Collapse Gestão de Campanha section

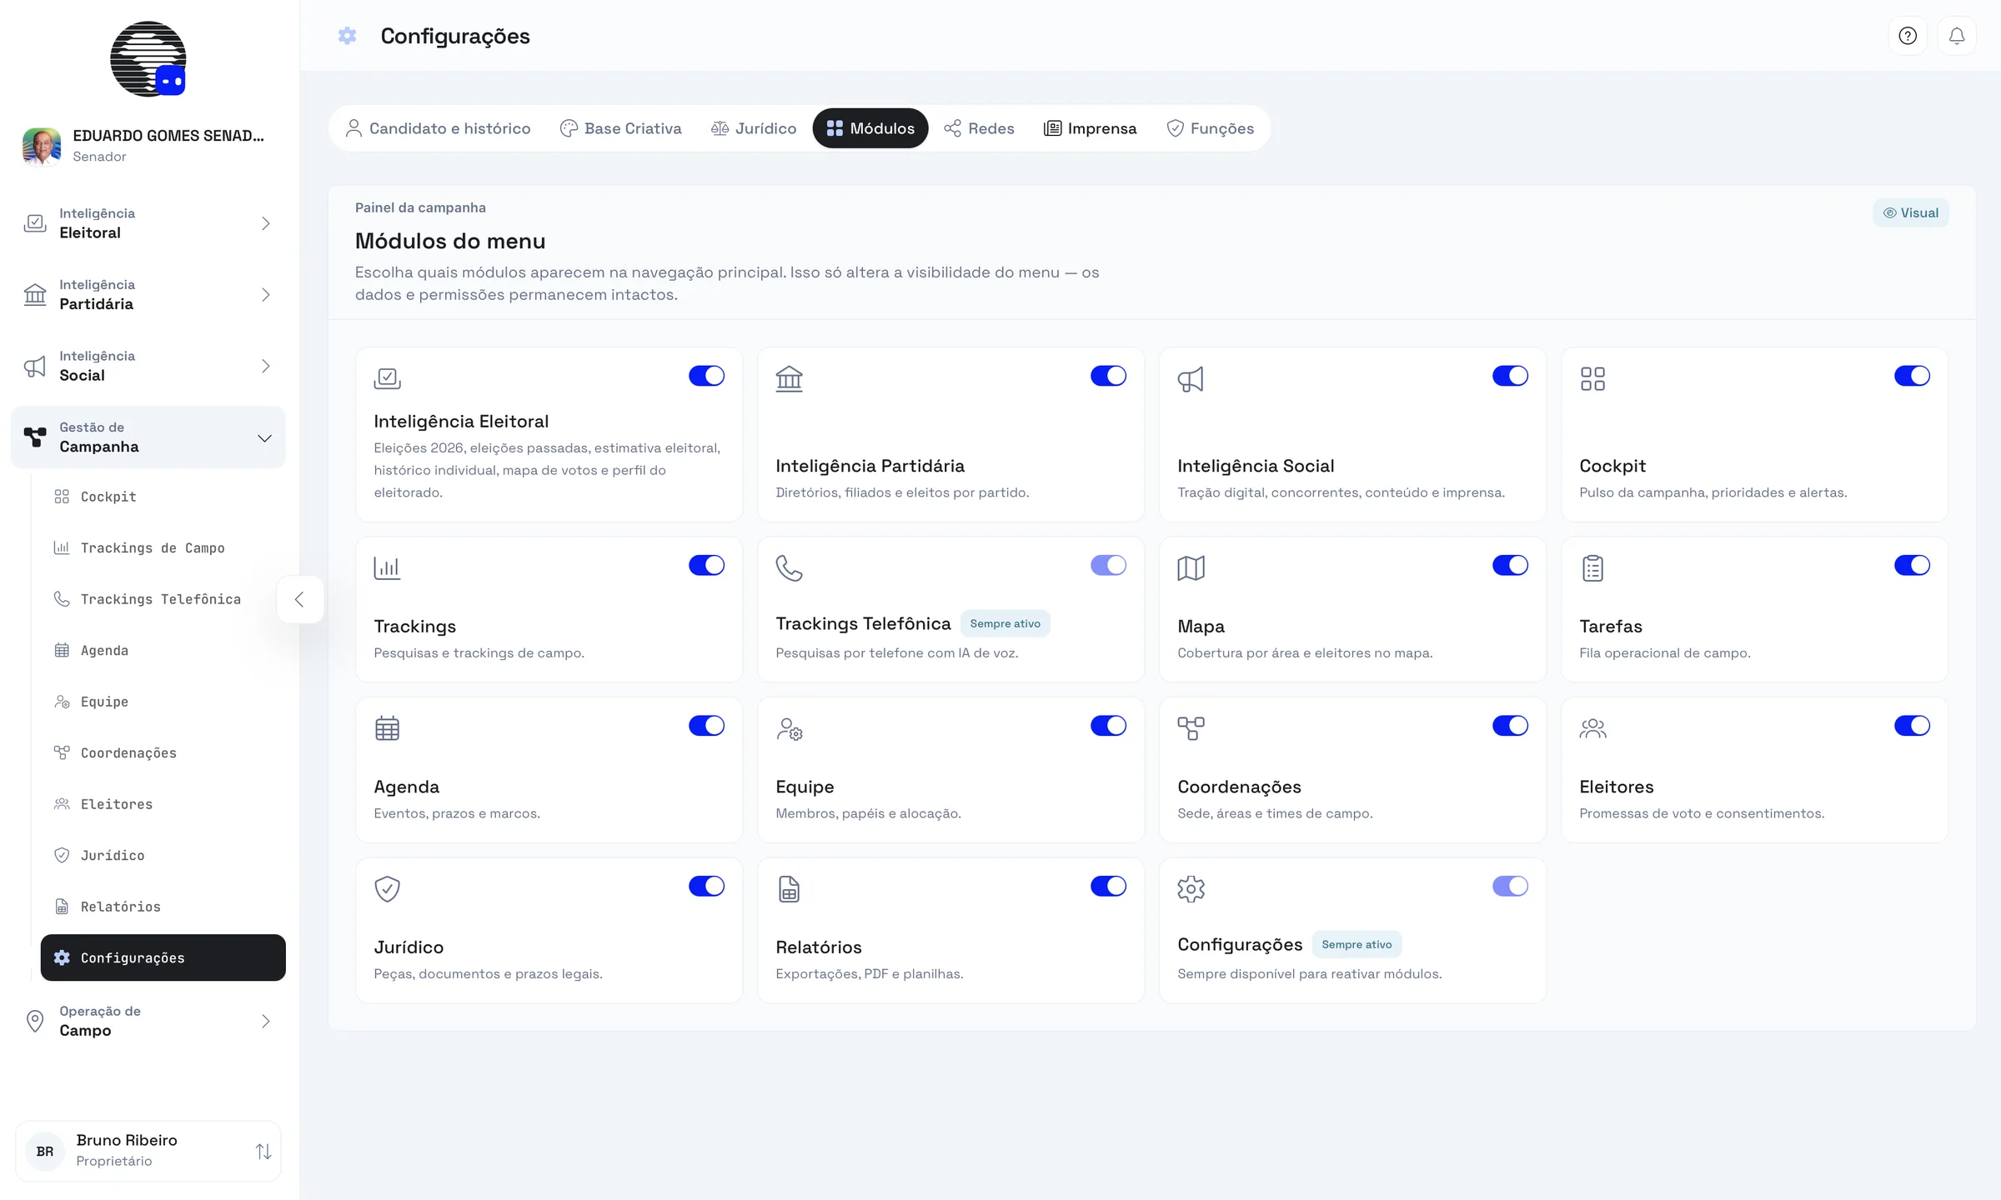(148, 437)
